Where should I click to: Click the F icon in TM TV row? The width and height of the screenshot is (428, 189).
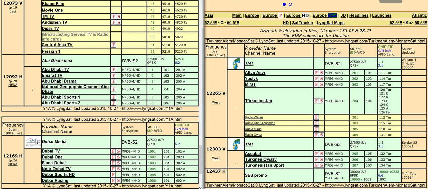point(114,16)
